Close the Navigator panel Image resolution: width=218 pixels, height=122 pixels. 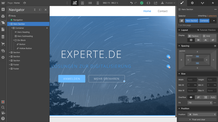click(46, 10)
